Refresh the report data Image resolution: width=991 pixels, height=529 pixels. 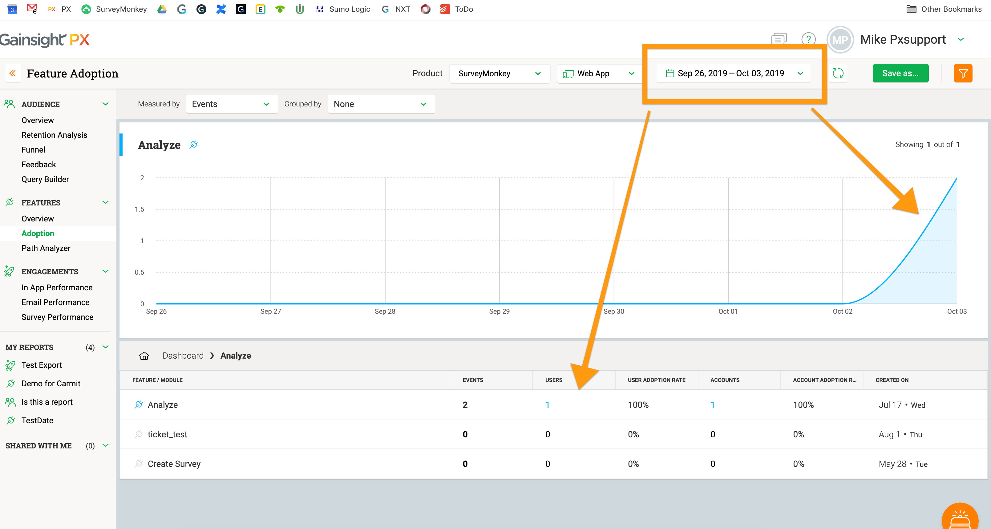[x=838, y=74]
